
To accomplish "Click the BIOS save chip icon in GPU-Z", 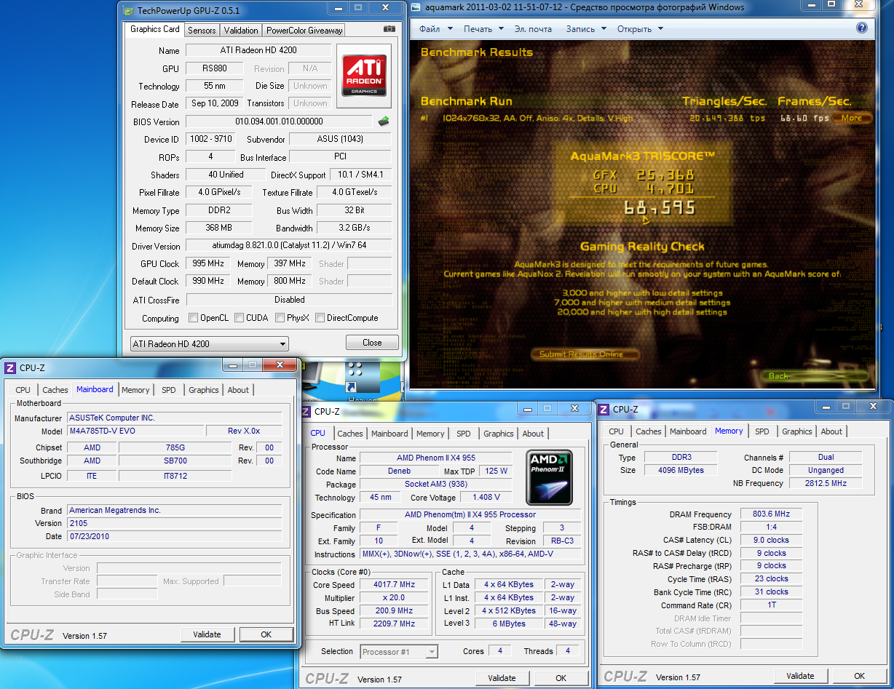I will click(x=384, y=121).
